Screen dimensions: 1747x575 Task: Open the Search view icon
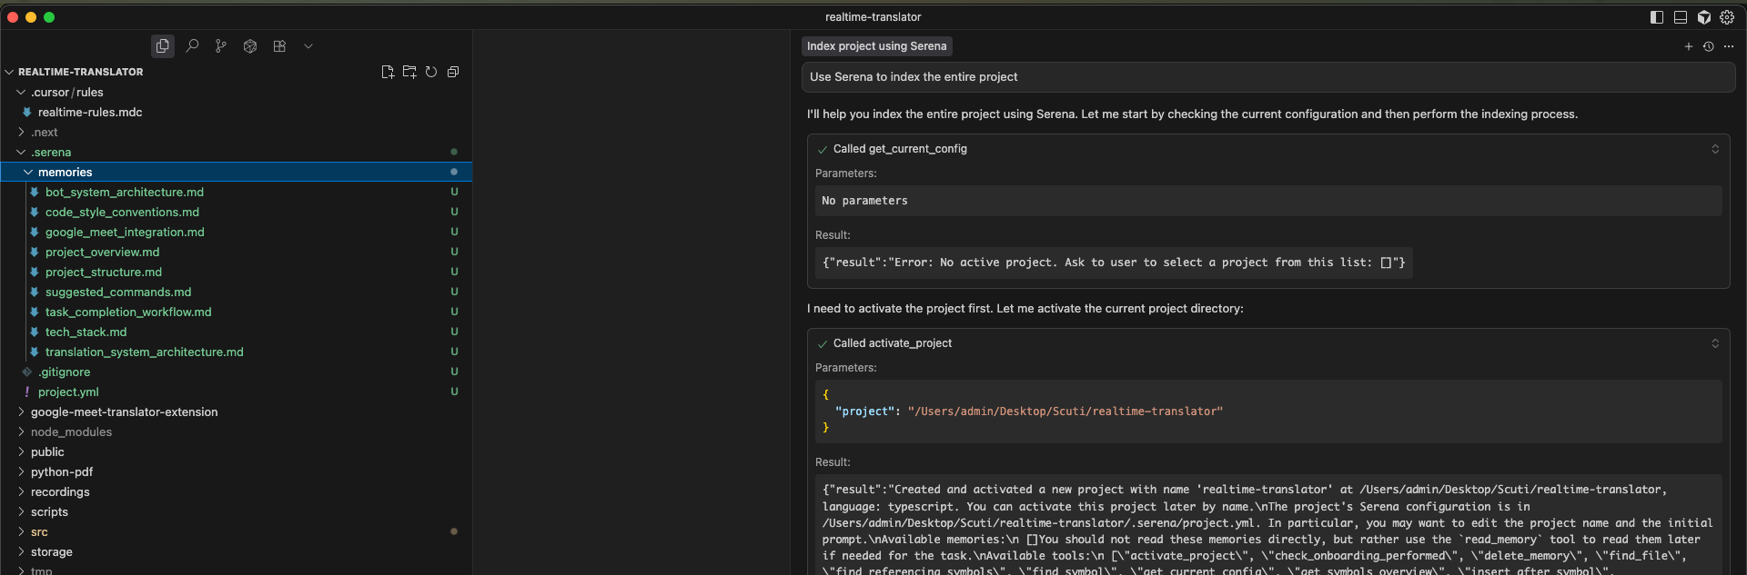[192, 46]
